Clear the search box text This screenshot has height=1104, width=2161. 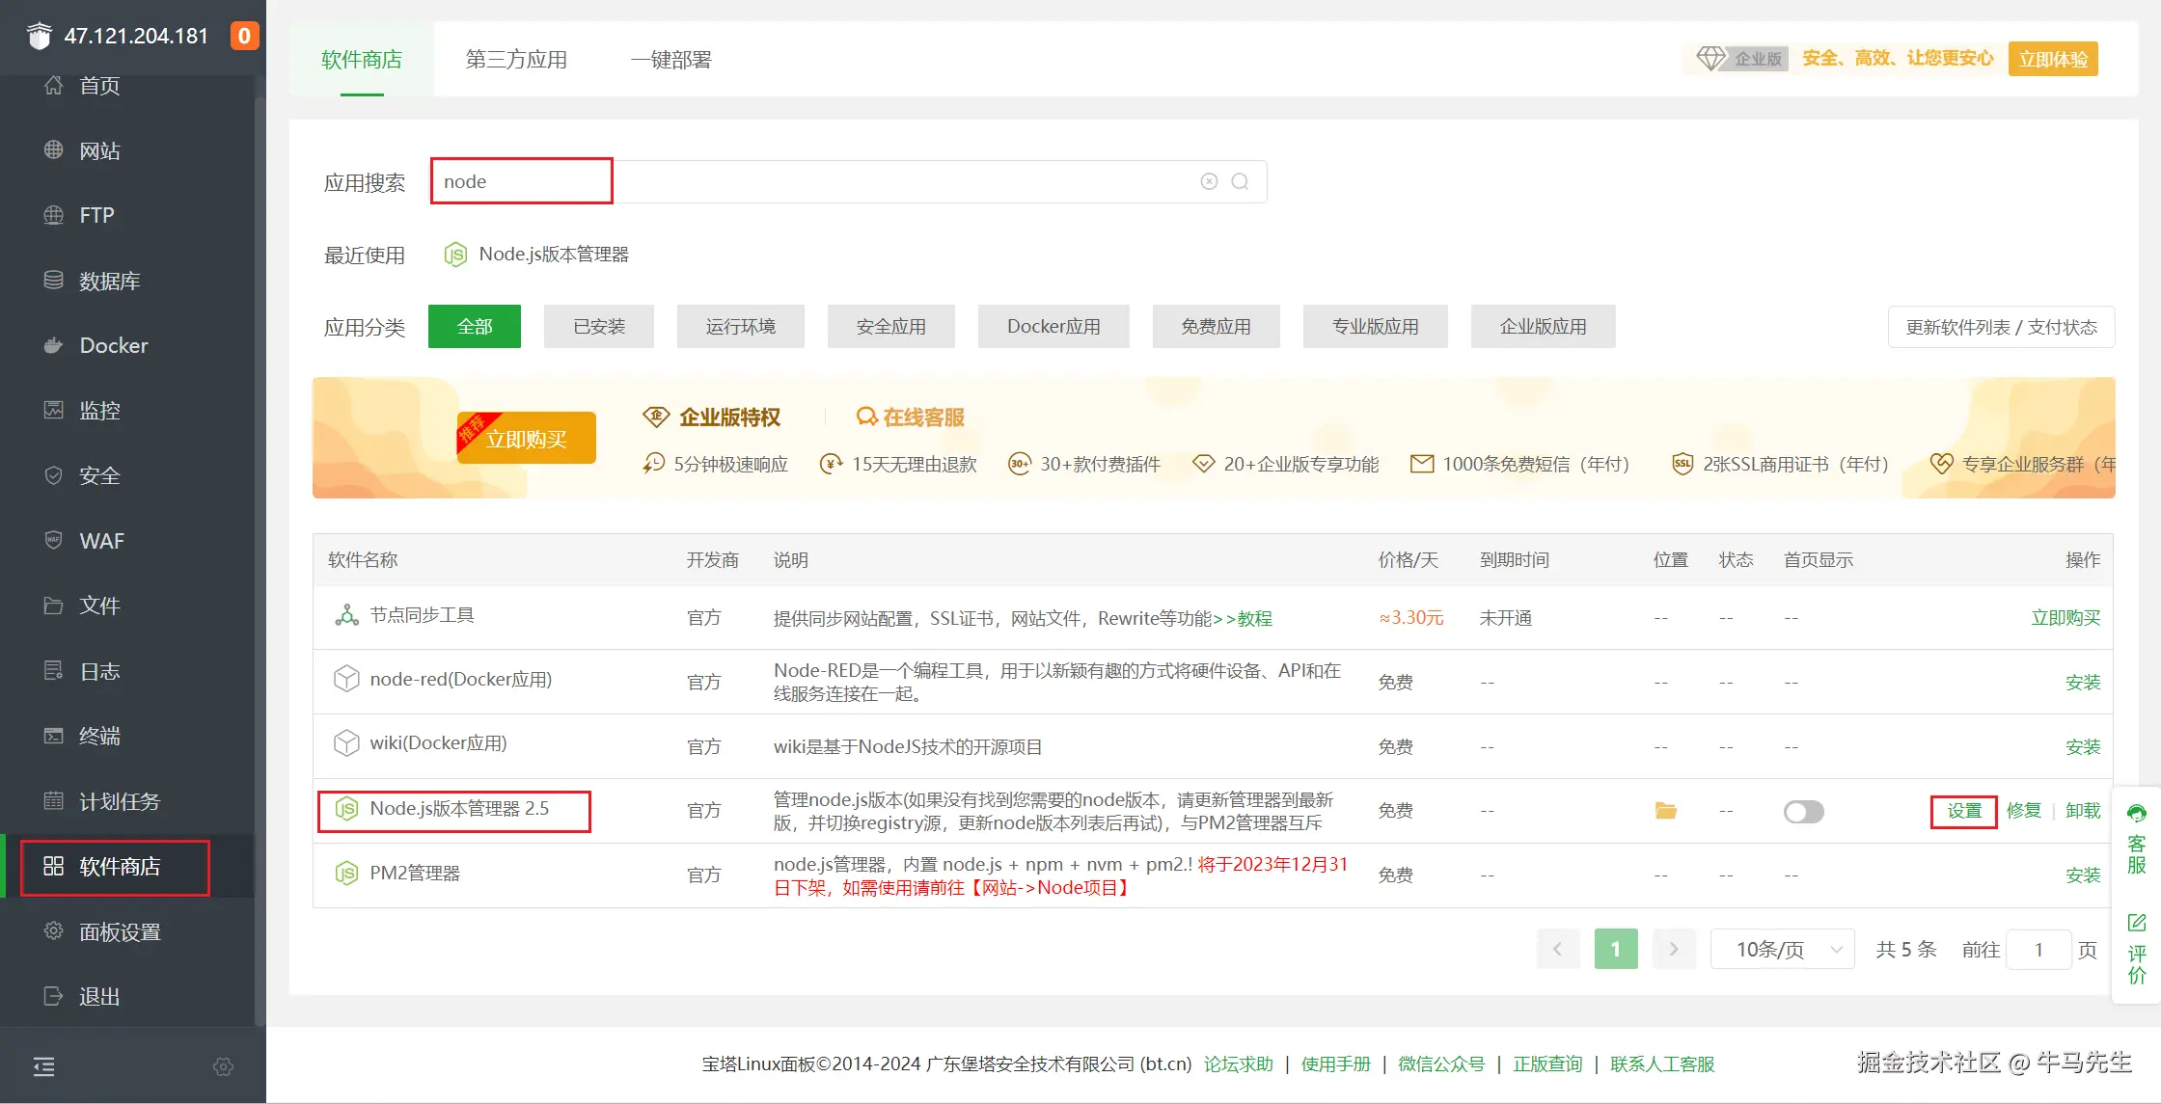click(1209, 181)
